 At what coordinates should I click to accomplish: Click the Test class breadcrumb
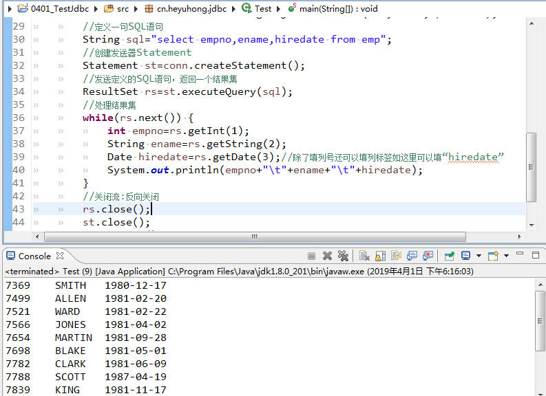[263, 9]
